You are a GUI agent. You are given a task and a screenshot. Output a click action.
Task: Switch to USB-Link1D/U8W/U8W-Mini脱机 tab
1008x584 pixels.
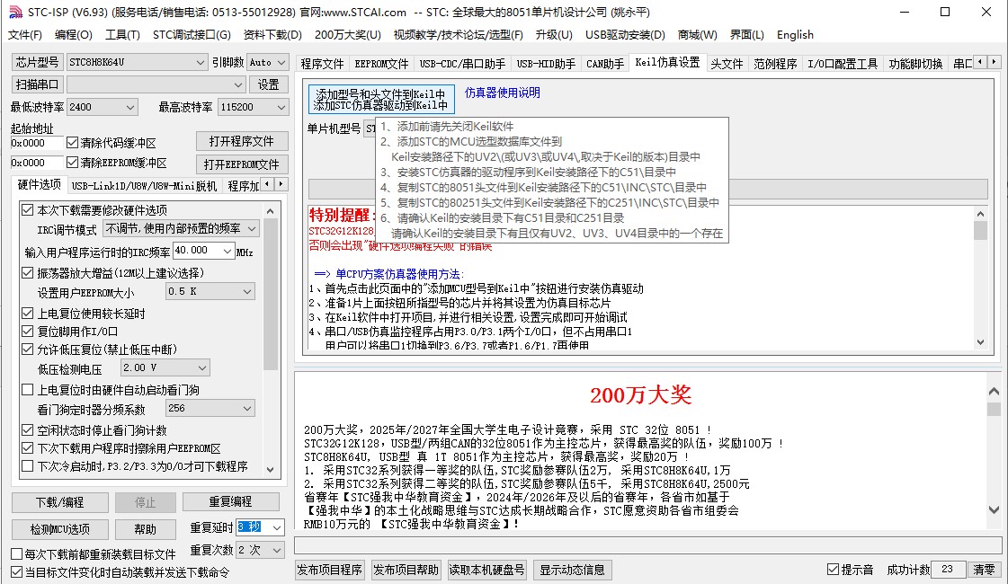(x=143, y=186)
